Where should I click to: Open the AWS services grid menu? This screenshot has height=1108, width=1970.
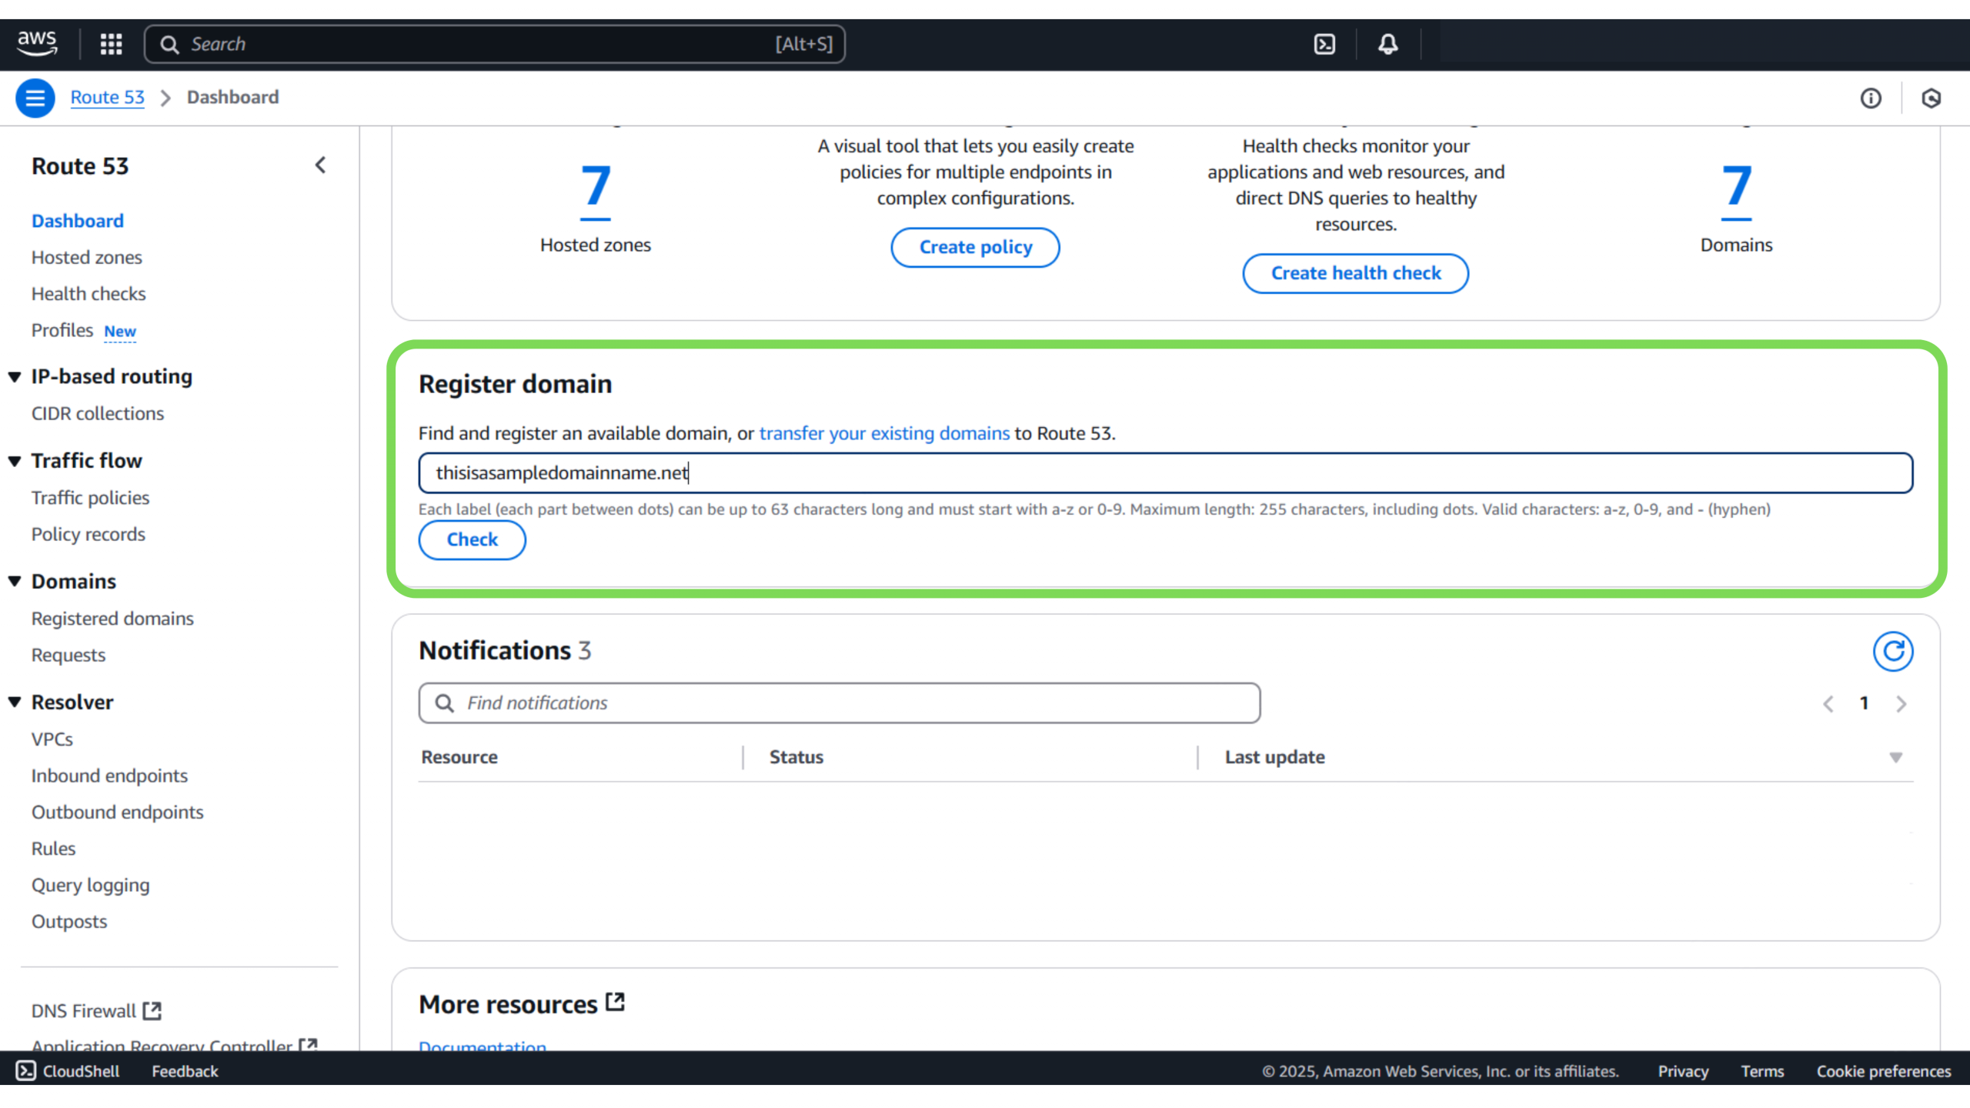111,44
